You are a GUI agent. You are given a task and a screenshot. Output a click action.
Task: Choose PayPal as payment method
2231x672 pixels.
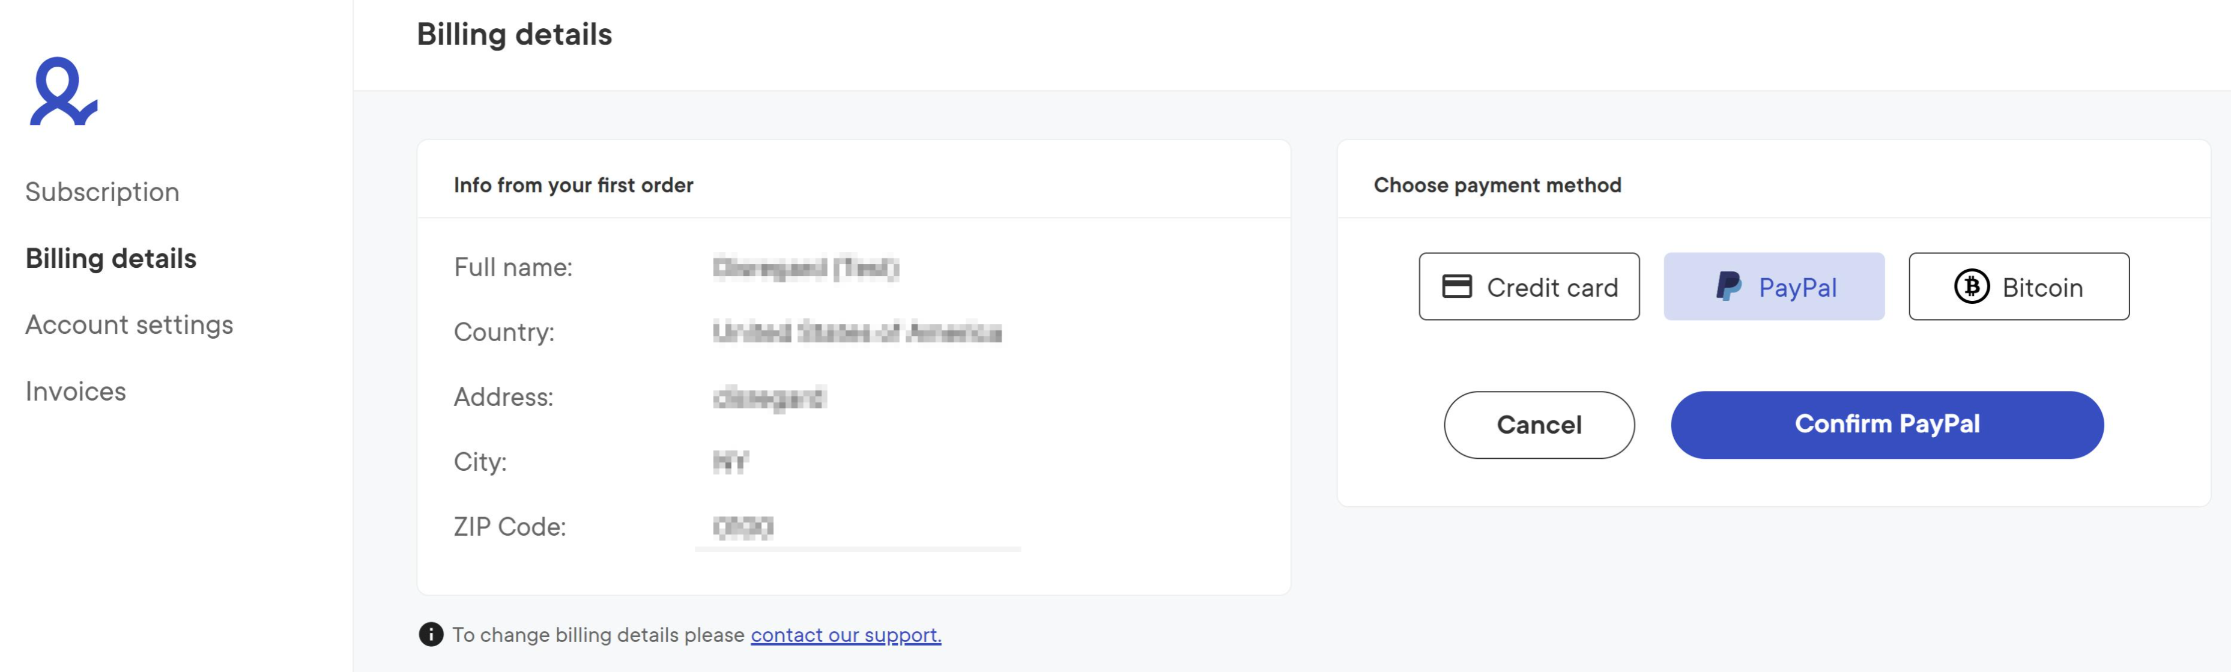click(x=1774, y=286)
